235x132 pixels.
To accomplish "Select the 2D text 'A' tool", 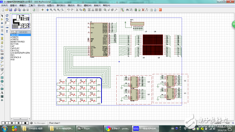I will click(2, 93).
